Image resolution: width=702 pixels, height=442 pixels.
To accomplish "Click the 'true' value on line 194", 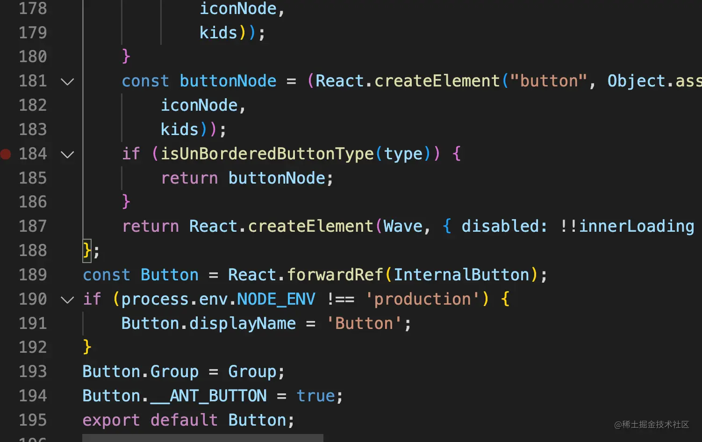I will (x=316, y=395).
